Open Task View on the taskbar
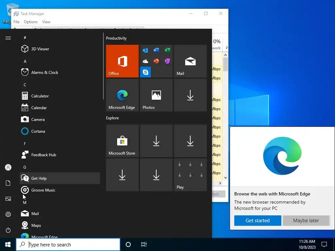 tap(144, 244)
